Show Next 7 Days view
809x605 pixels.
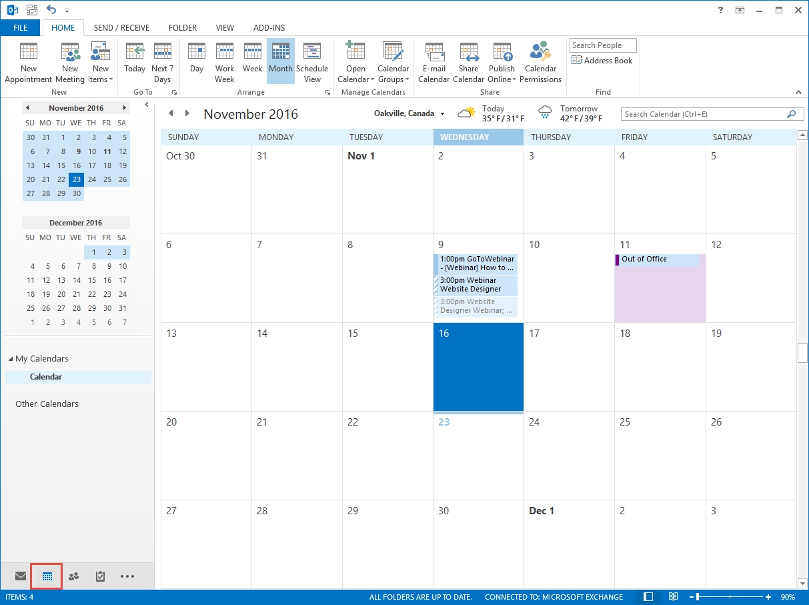(x=162, y=62)
